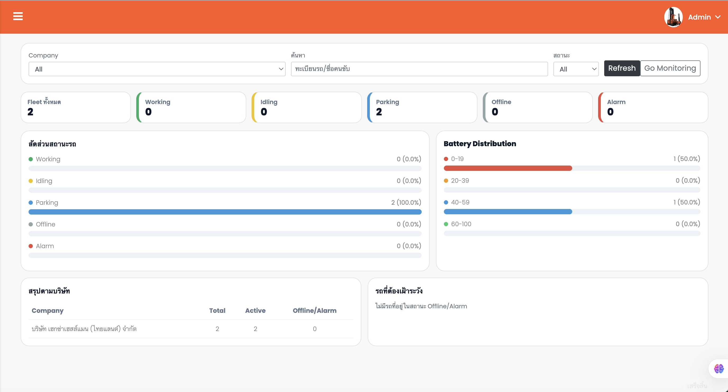Screen dimensions: 728x392
Task: Click the Offline/Alarm column header
Action: [315, 310]
